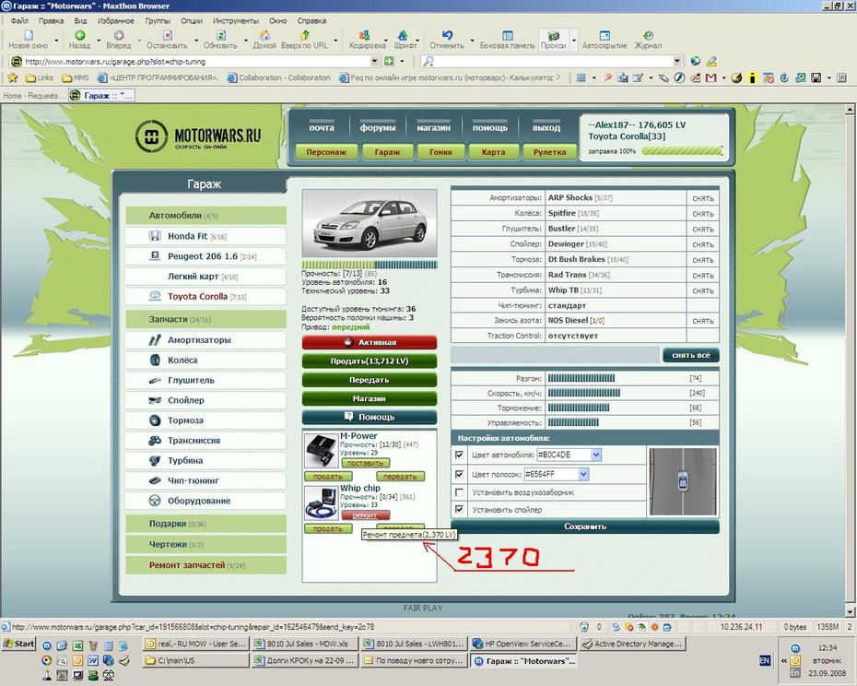
Task: Open the Справка menu
Action: 311,21
